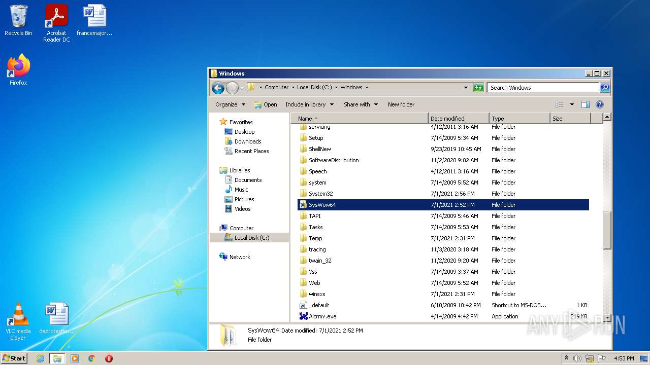This screenshot has height=365, width=650.
Task: Open Internet Explorer from taskbar
Action: coord(40,358)
